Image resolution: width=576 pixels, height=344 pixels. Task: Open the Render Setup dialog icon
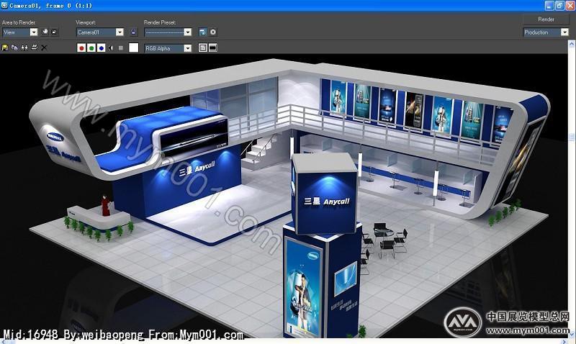click(202, 32)
